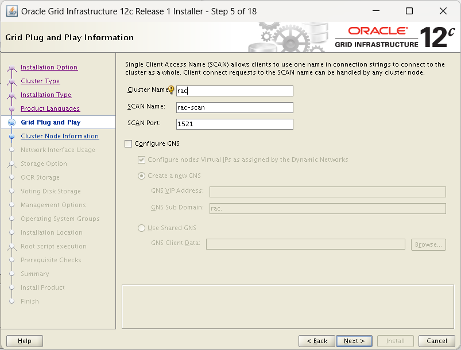Open the Product Languages step
Viewport: 461px width, 350px height.
tap(51, 109)
